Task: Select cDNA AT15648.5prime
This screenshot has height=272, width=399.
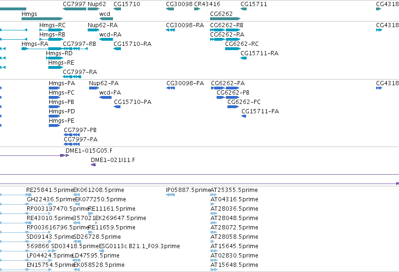Action: (234, 265)
